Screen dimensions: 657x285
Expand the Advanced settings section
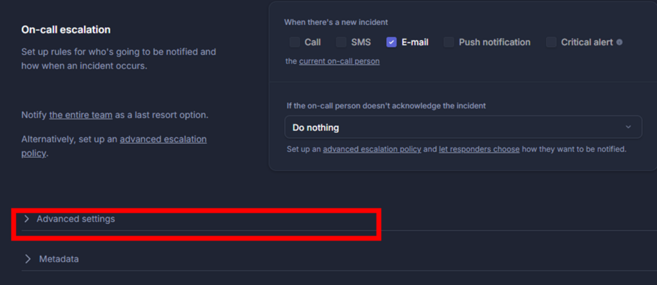pyautogui.click(x=76, y=219)
